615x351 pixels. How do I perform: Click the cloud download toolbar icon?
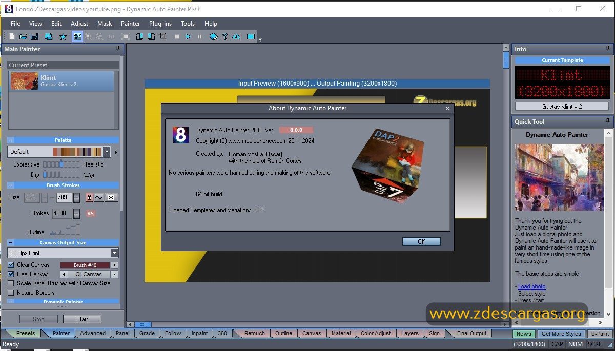pyautogui.click(x=236, y=37)
